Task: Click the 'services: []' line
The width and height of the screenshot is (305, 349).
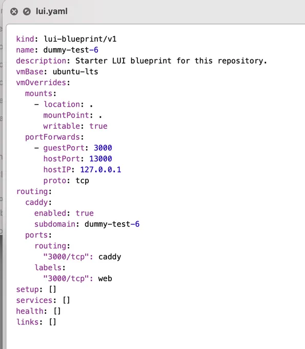Action: 43,300
